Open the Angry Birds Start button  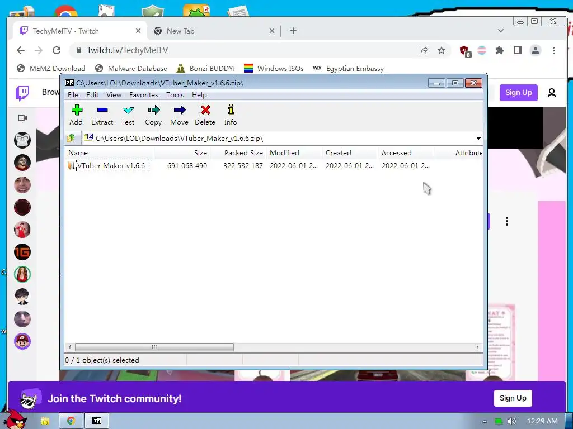(15, 420)
